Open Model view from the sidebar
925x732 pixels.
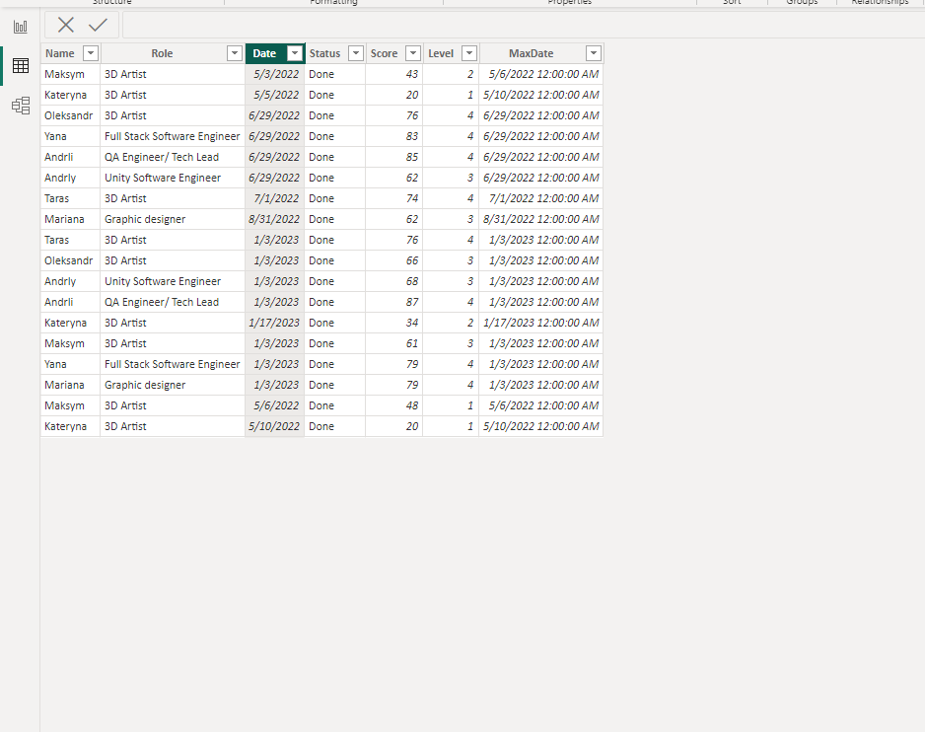(21, 106)
